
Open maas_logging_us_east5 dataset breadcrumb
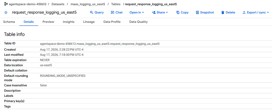(88, 4)
